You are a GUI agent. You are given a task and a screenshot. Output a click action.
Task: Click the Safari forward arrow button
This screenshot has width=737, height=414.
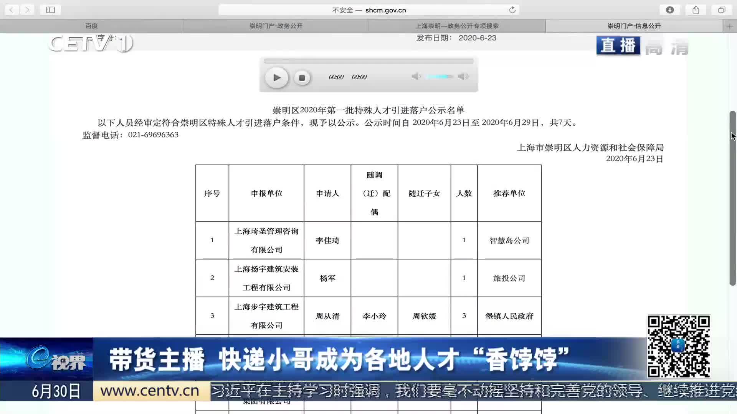(x=27, y=10)
